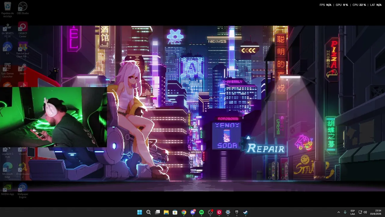
Task: Select the JDownloader 2 desktop shortcut
Action: coord(23,171)
